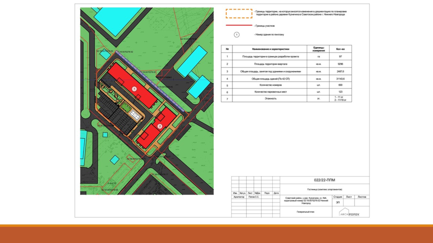Click the circled 1 legend symbol
This screenshot has height=243, width=433.
click(x=237, y=34)
